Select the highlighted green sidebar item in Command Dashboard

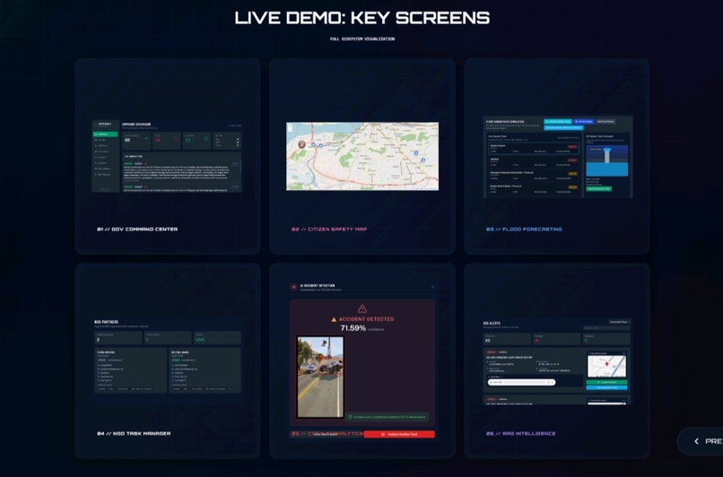coord(106,134)
